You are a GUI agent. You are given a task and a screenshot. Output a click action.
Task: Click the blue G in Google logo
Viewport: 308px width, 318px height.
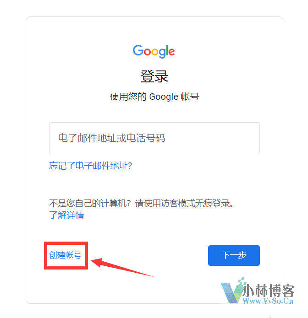(138, 50)
